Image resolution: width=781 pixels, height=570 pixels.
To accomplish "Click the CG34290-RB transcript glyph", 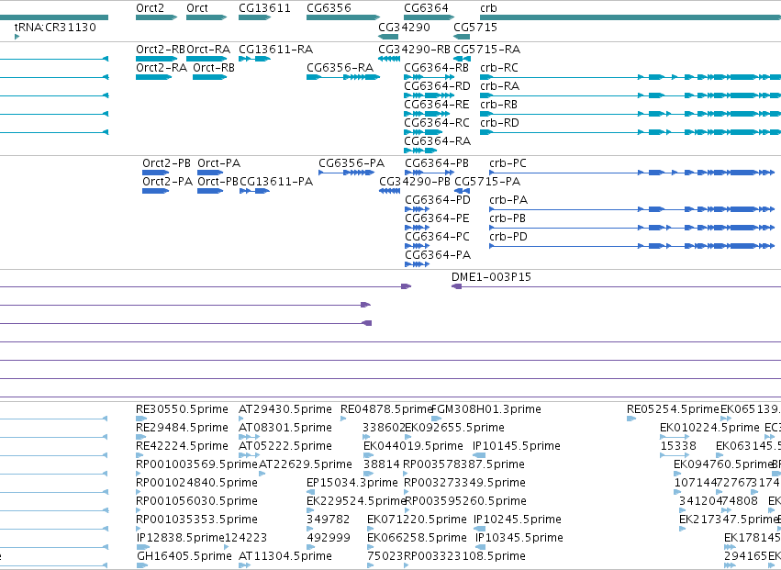I will (389, 59).
